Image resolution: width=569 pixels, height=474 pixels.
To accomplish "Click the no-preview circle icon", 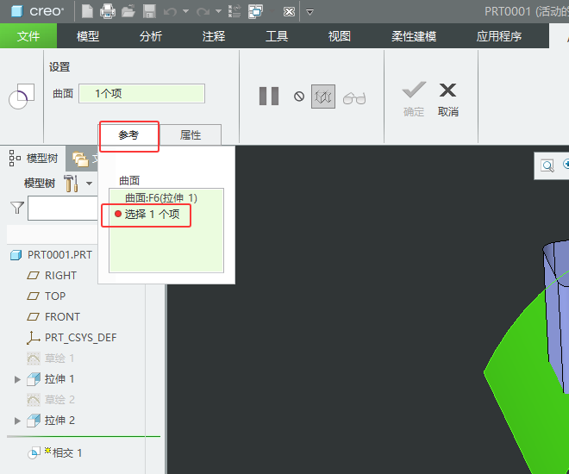I will click(x=299, y=97).
